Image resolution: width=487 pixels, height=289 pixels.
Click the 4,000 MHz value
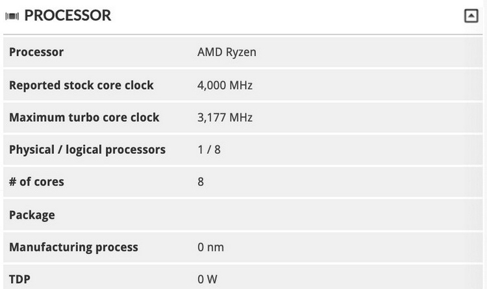[225, 85]
